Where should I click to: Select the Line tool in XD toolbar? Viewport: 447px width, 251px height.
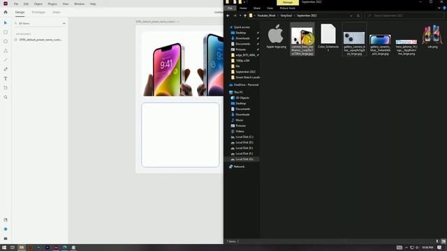(x=6, y=60)
